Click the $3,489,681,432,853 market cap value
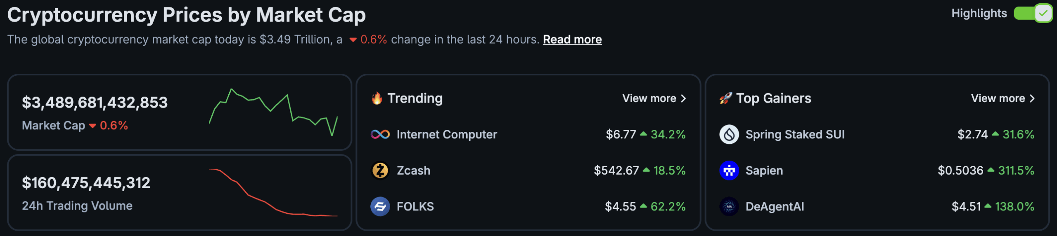Screen dimensions: 1057x236 click(95, 103)
